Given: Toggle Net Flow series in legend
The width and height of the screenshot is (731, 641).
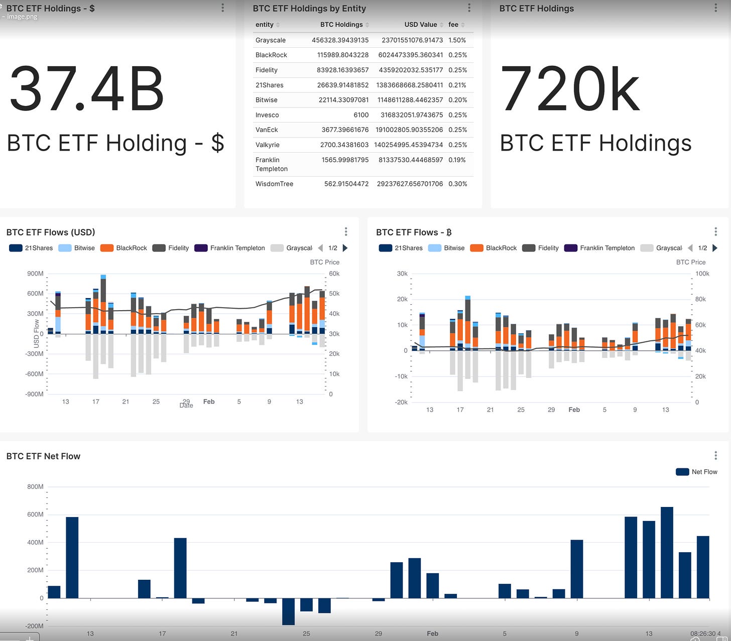Looking at the screenshot, I should coord(697,472).
